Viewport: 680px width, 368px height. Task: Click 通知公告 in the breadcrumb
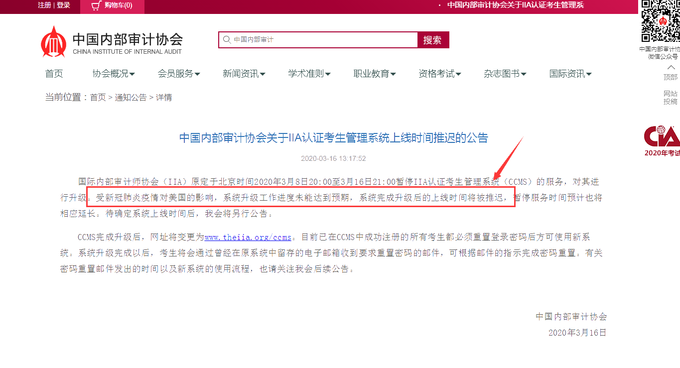point(131,98)
